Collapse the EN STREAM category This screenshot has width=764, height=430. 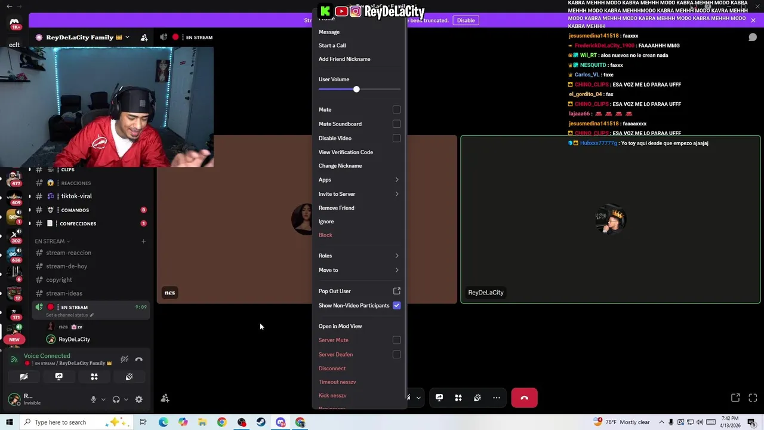[52, 241]
